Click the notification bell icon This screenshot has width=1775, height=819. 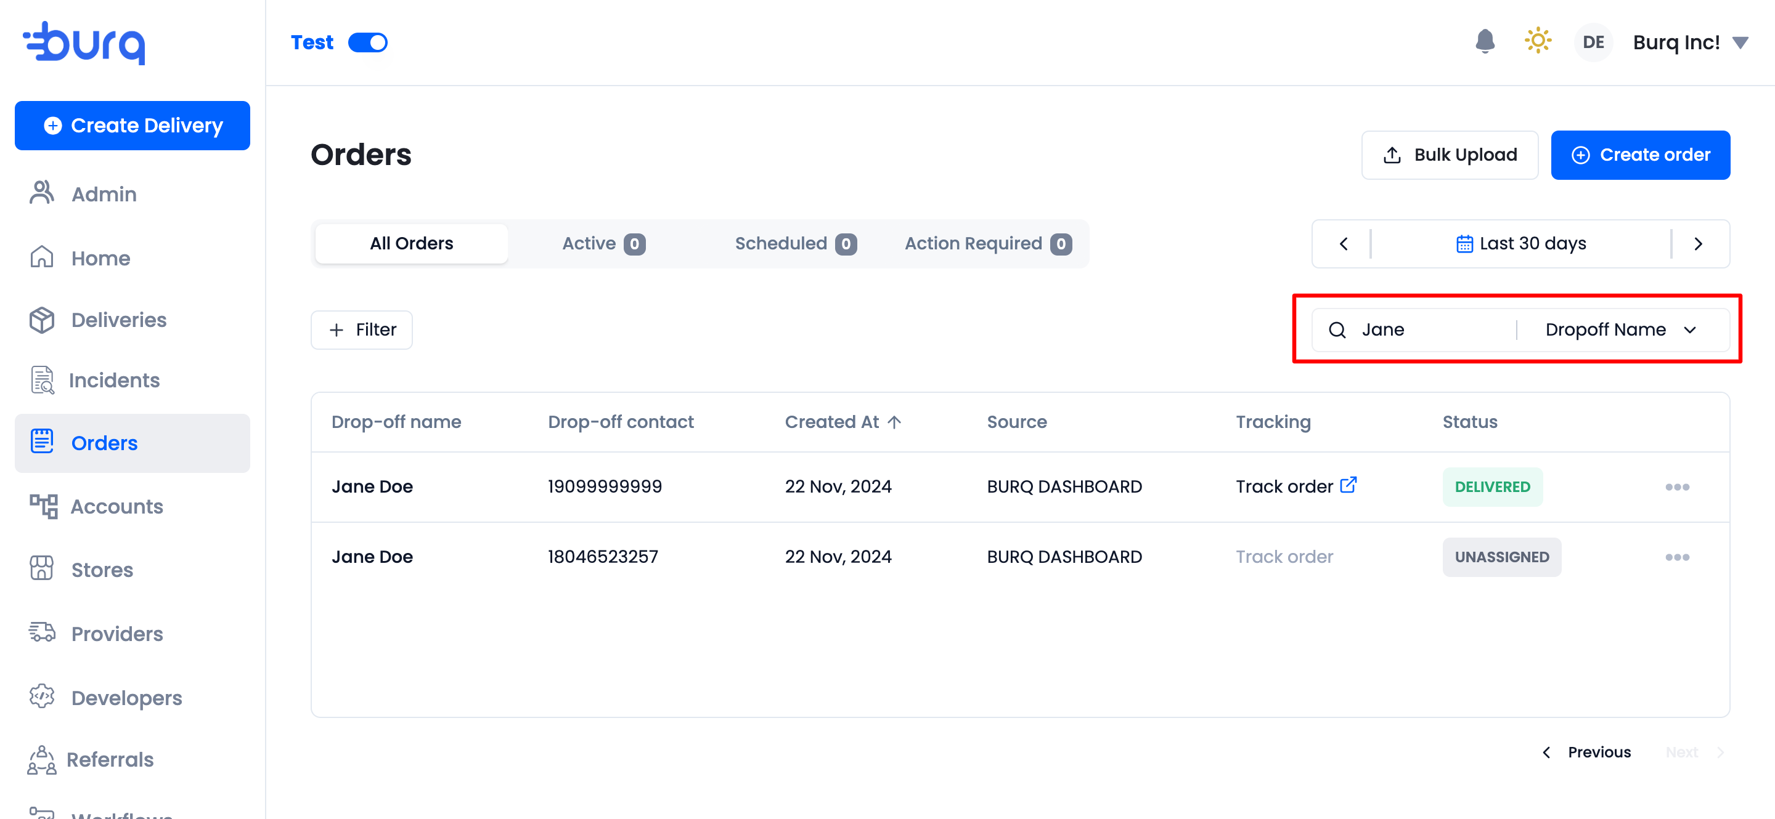[x=1484, y=42]
